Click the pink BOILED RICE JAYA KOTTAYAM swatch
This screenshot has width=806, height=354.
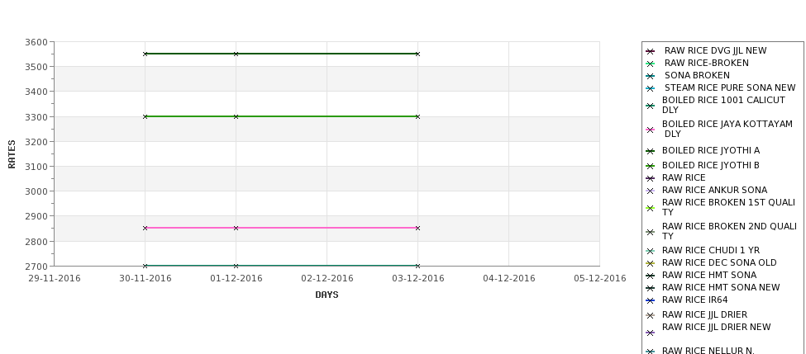coord(651,130)
